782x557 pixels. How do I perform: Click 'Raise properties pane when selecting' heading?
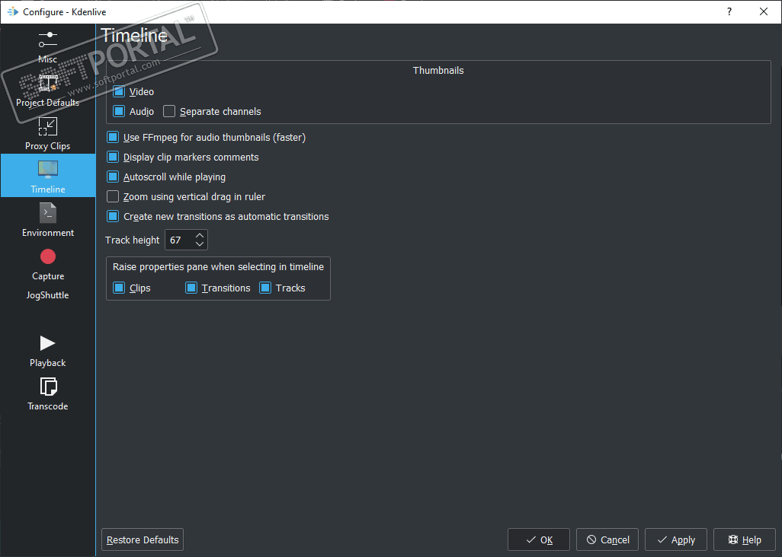218,267
